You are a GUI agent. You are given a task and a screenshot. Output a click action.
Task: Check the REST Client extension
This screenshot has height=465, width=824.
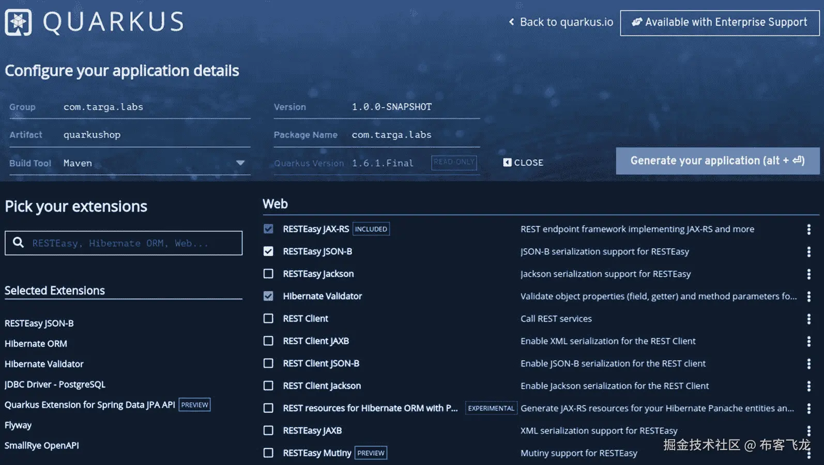coord(268,318)
